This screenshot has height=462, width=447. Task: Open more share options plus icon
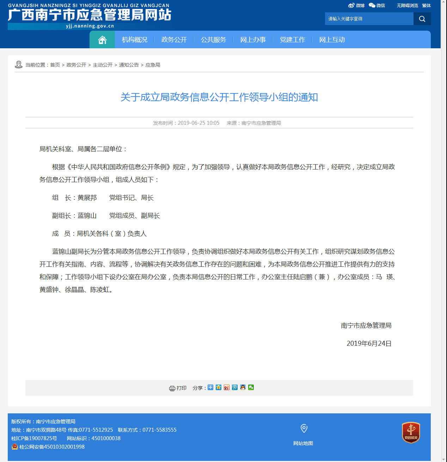click(x=210, y=388)
